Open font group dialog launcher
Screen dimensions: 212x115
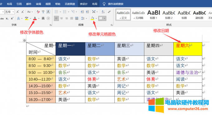(x=51, y=25)
